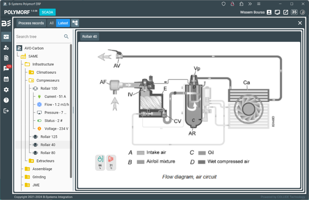
Task: Select the Rollair 40 diagram tab
Action: click(x=90, y=37)
